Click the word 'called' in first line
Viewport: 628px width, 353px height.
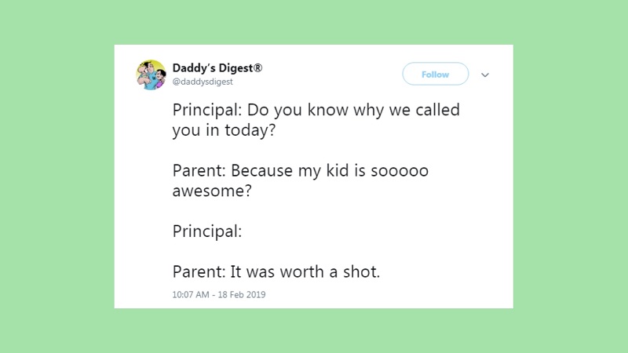click(437, 110)
